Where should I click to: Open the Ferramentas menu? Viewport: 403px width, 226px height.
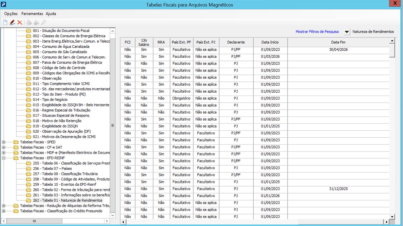pos(32,14)
